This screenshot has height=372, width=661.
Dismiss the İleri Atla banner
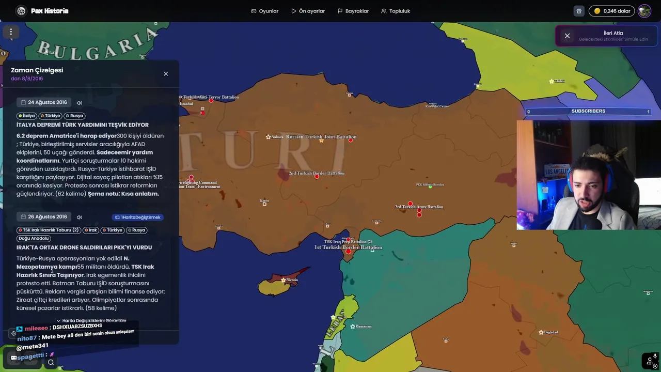tap(567, 36)
